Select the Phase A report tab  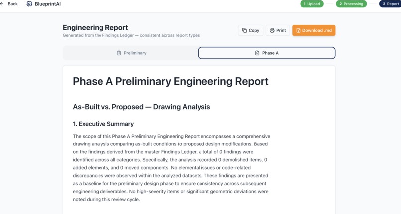tap(267, 53)
